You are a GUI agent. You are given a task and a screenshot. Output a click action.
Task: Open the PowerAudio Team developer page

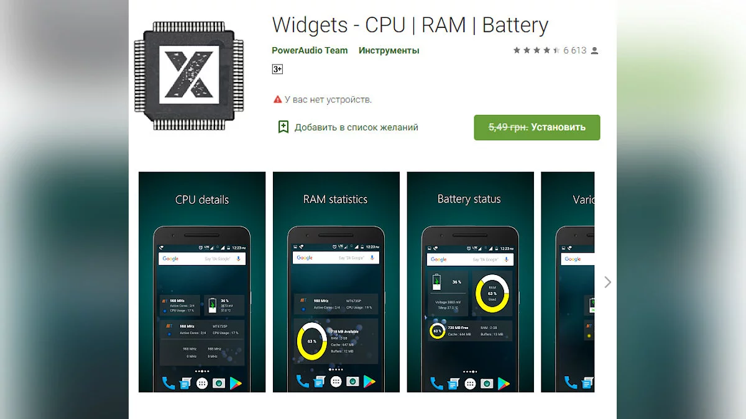pos(310,50)
